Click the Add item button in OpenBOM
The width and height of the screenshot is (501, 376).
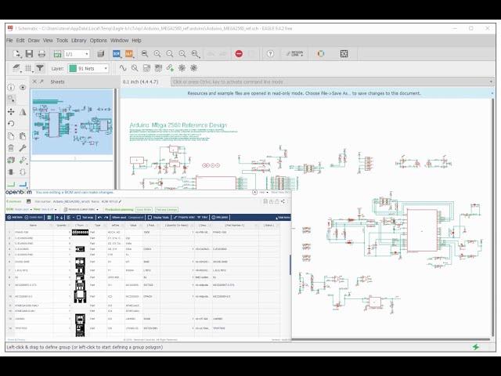click(15, 218)
